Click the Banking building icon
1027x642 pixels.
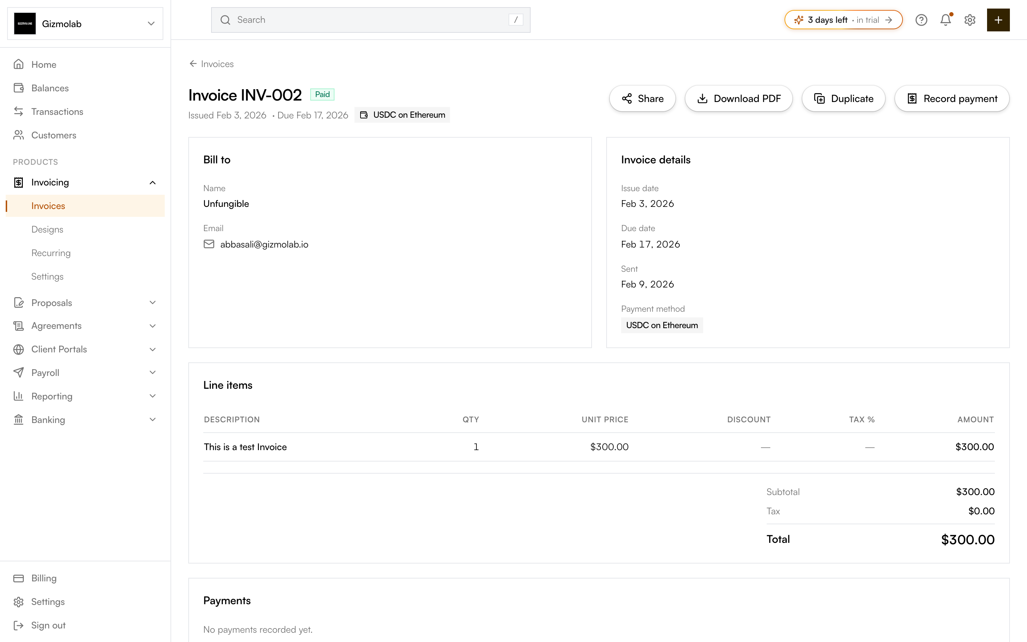pos(19,419)
